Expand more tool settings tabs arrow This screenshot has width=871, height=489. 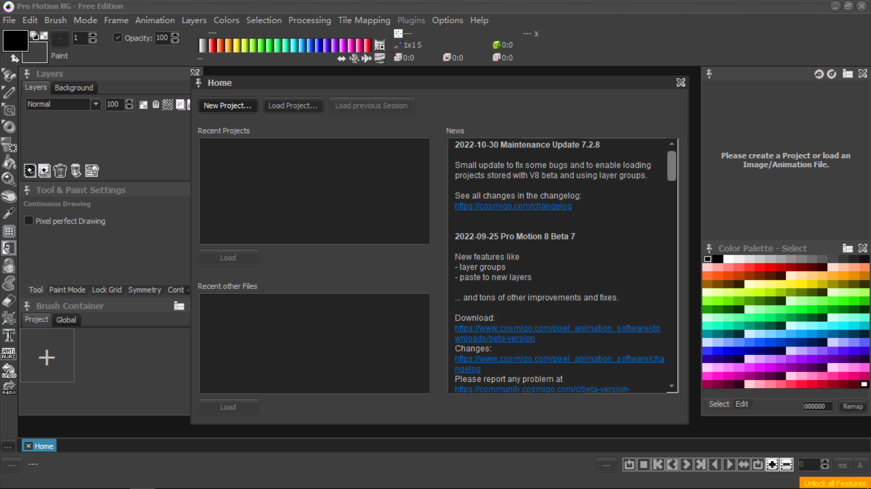188,290
